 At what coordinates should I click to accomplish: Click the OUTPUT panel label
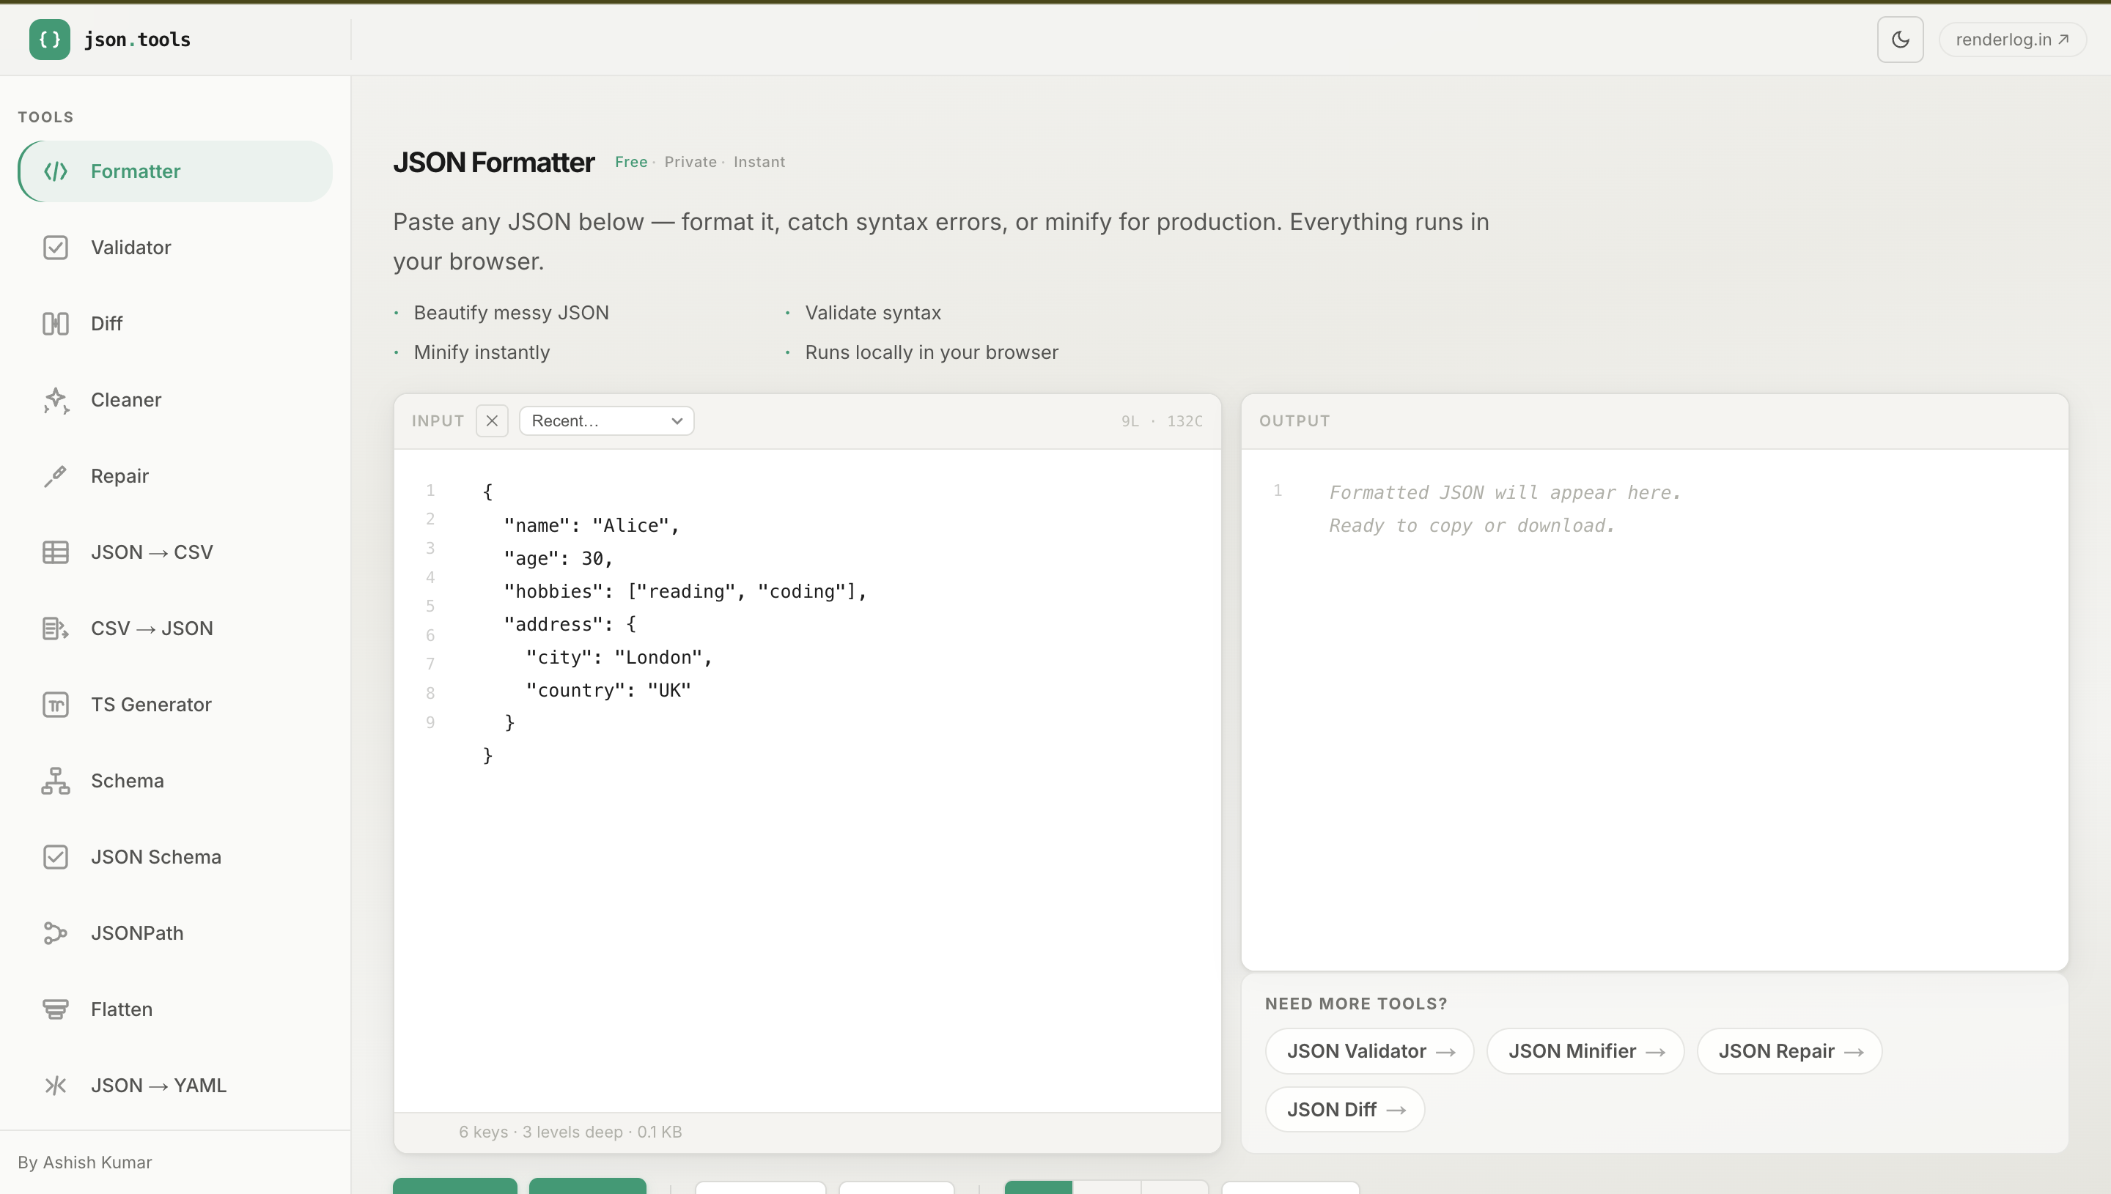point(1294,421)
